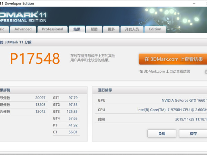Click the Intel Core i7-9750H CPU name

coord(172,110)
